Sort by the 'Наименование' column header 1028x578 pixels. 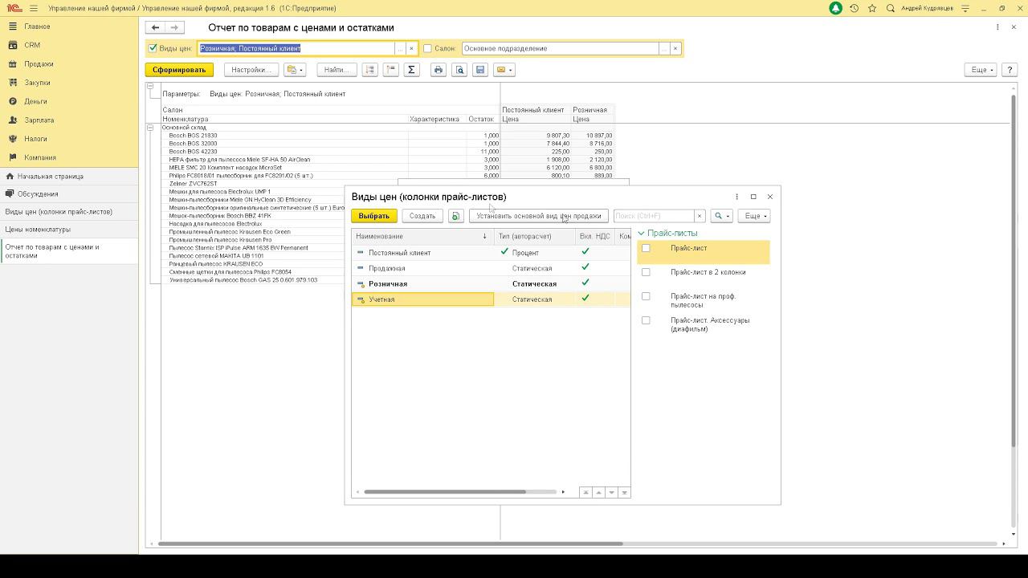tap(422, 236)
